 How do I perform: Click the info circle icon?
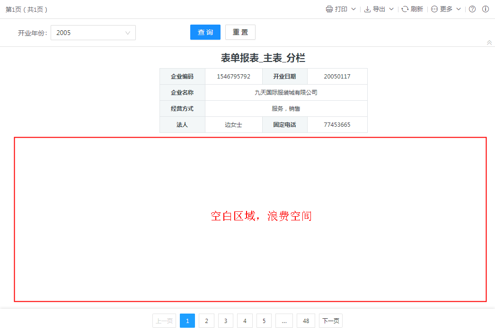[x=486, y=9]
